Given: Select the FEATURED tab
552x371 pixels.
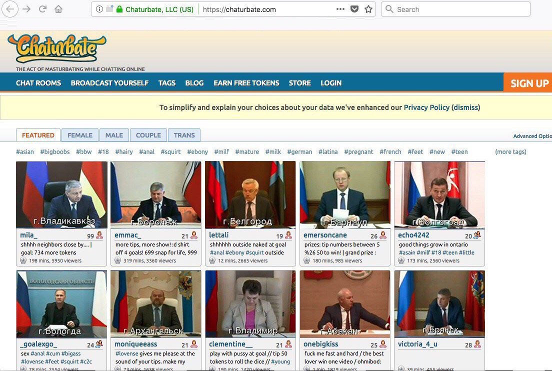Looking at the screenshot, I should point(38,135).
